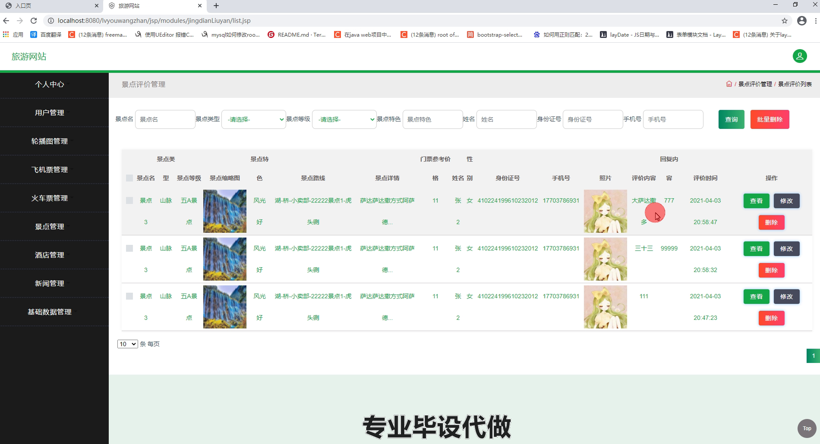Close the 入口页 browser tab
The image size is (820, 444).
point(97,6)
